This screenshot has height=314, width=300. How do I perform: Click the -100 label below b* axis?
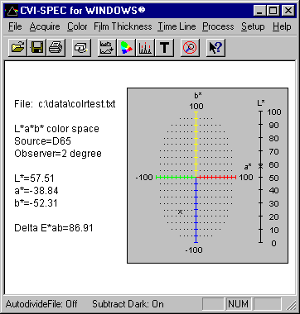[194, 250]
